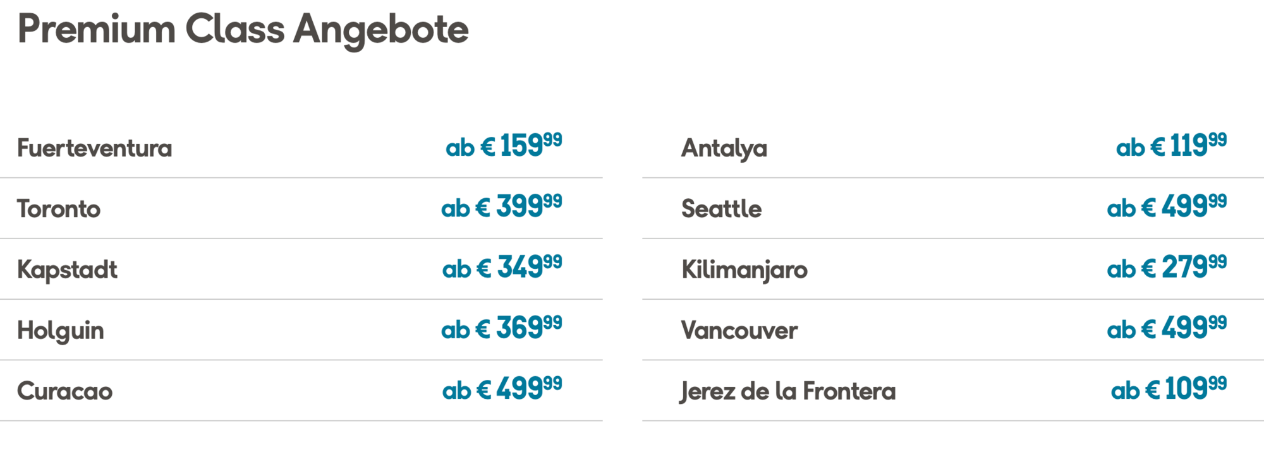Select the ab € 399,99 Toronto price
The image size is (1264, 462).
pos(502,207)
